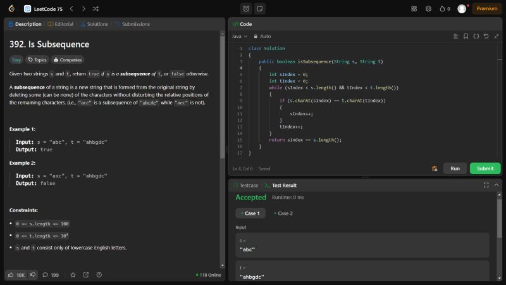Screen dimensions: 506x285
Task: Click the Run button
Action: [x=455, y=168]
